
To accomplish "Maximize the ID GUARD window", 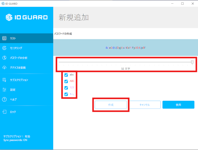I will pyautogui.click(x=182, y=4).
